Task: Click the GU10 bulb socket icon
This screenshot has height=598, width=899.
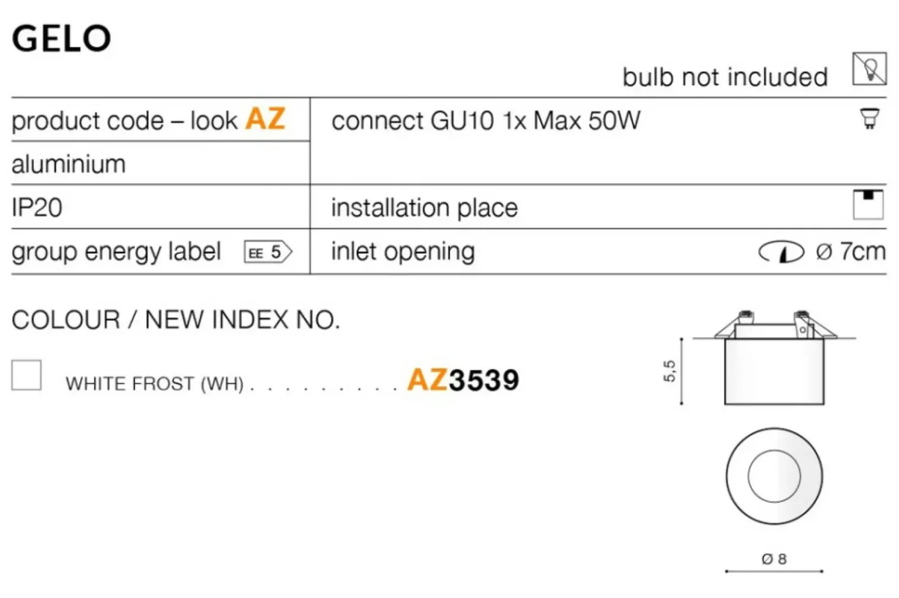Action: point(869,118)
